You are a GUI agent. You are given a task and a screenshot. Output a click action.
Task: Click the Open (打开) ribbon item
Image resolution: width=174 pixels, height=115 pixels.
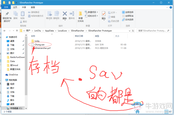(112, 13)
